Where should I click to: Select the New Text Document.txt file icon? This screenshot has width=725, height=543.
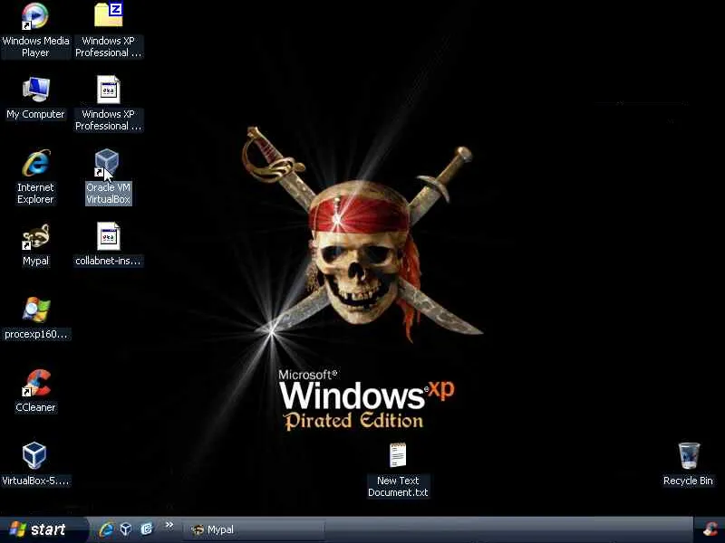click(398, 455)
